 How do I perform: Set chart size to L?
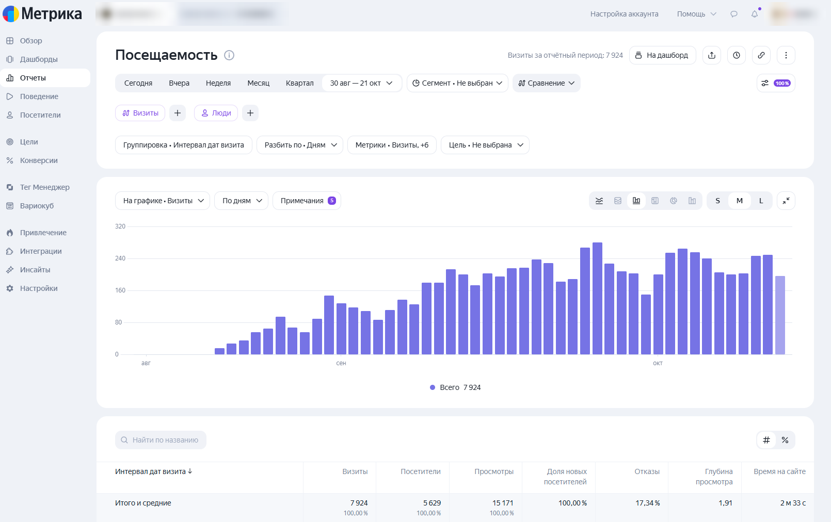point(761,201)
